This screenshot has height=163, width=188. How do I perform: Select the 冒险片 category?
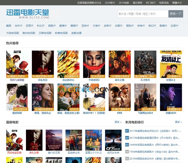pyautogui.click(x=130, y=26)
